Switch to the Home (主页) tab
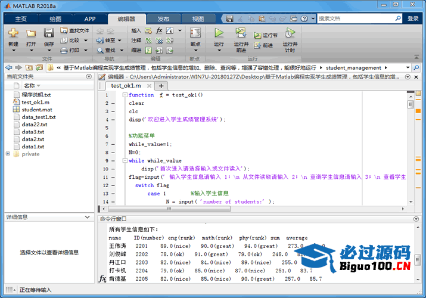Screen dimensions: 426x298 (x=21, y=18)
